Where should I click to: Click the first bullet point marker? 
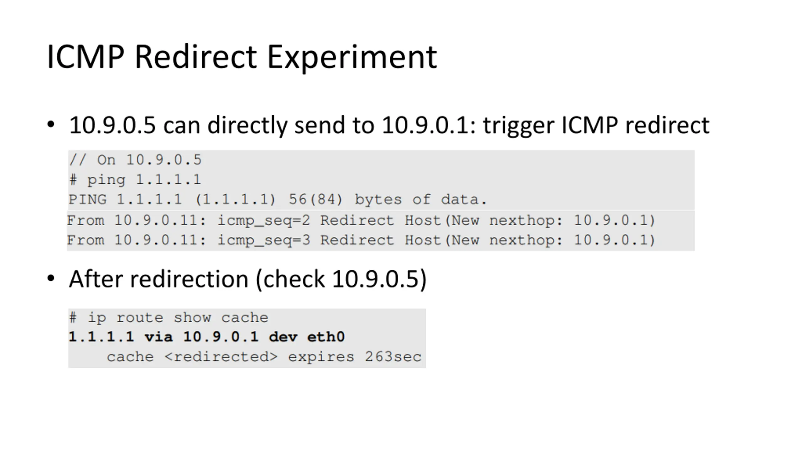coord(51,125)
